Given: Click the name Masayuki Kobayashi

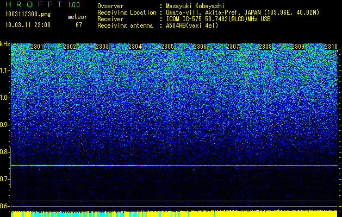Looking at the screenshot, I should click(195, 6).
